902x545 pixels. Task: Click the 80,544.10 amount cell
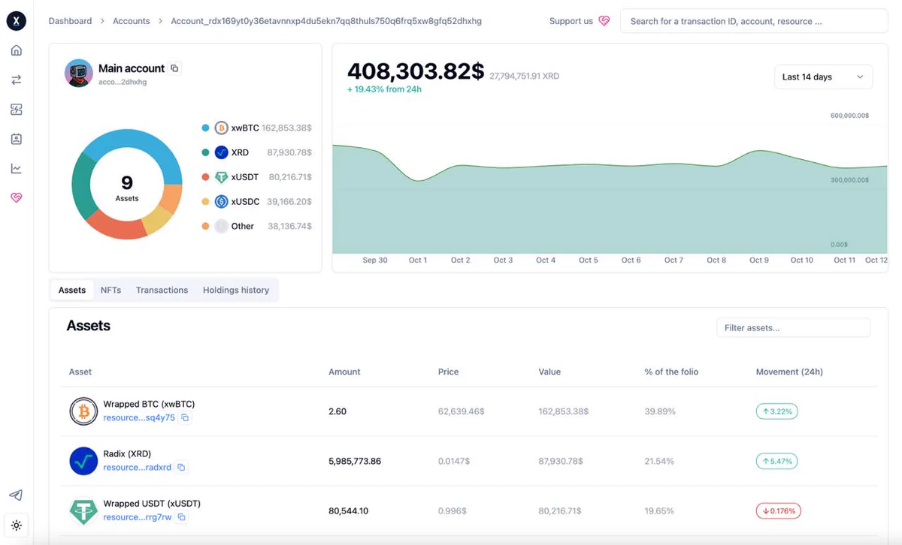(348, 511)
